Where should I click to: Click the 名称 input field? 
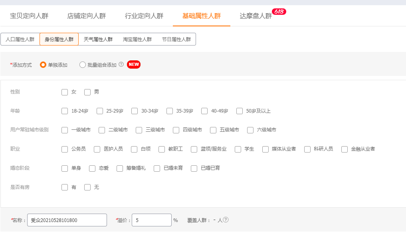click(x=67, y=220)
